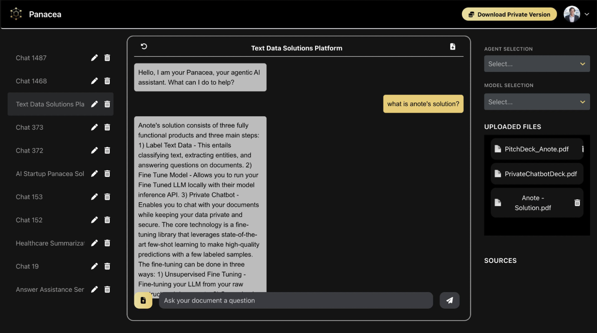Edit AI Startup Panacea Sol chat name
597x333 pixels.
point(94,173)
